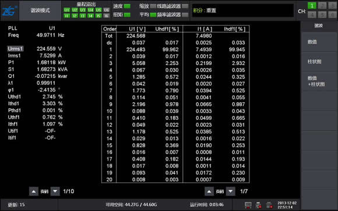This screenshot has width=338, height=211.
Task: Enable the 线路滤波器 line filter
Action: pyautogui.click(x=185, y=6)
